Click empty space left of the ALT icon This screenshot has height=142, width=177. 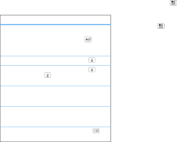point(42,40)
